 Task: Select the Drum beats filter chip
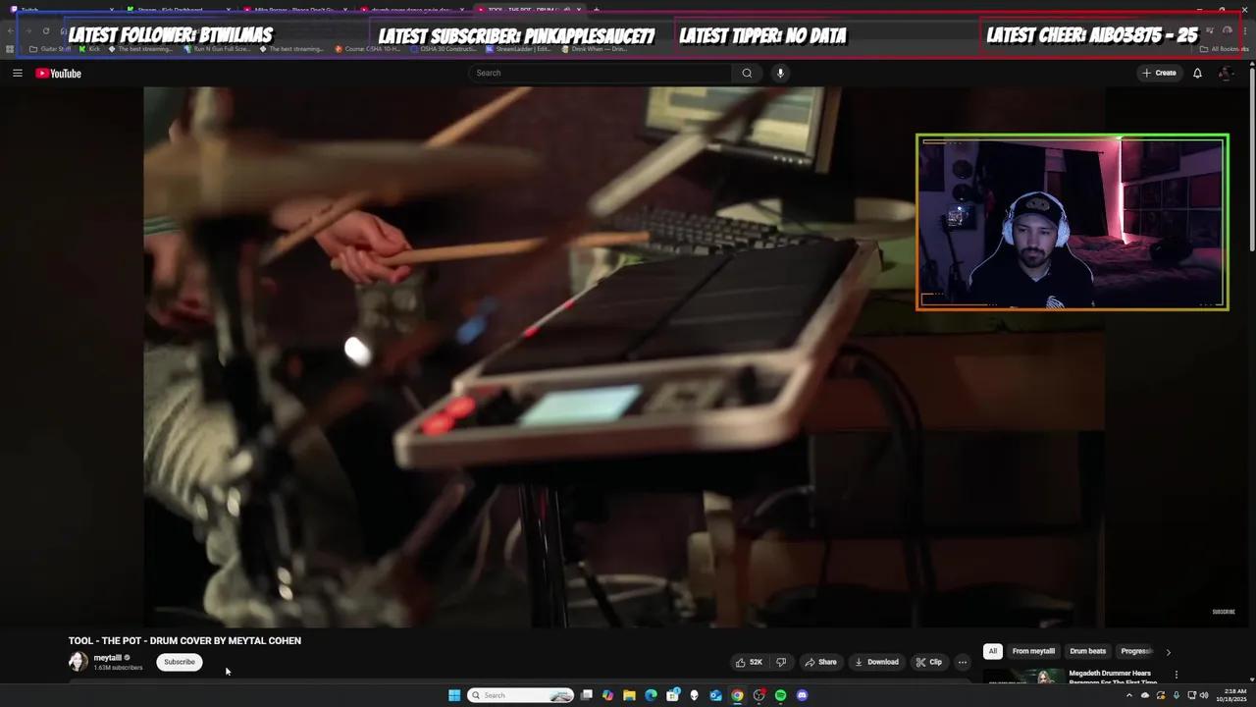1087,651
